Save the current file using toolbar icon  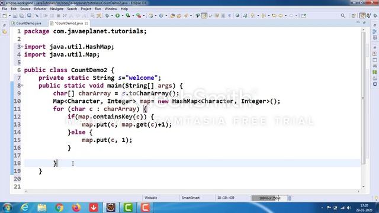[x=15, y=16]
